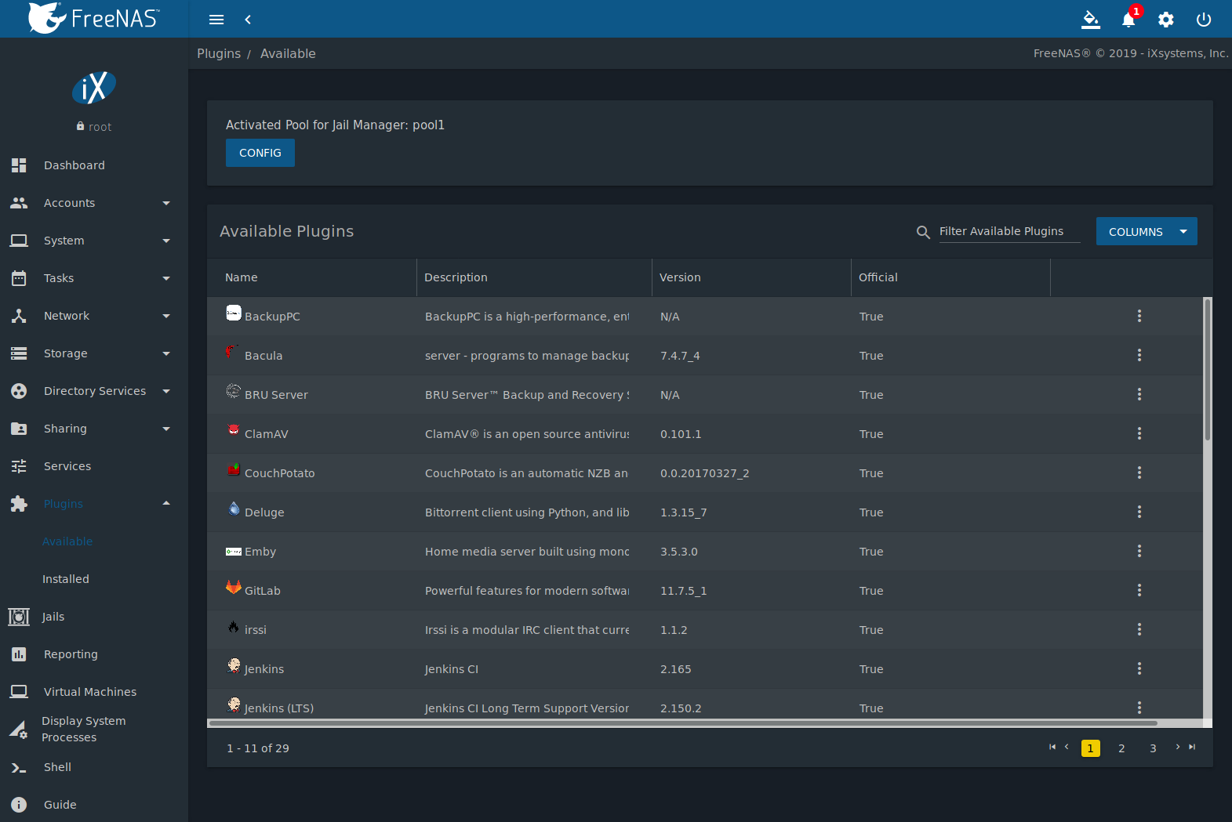Open Deluge row options menu
The height and width of the screenshot is (822, 1232).
coord(1139,512)
